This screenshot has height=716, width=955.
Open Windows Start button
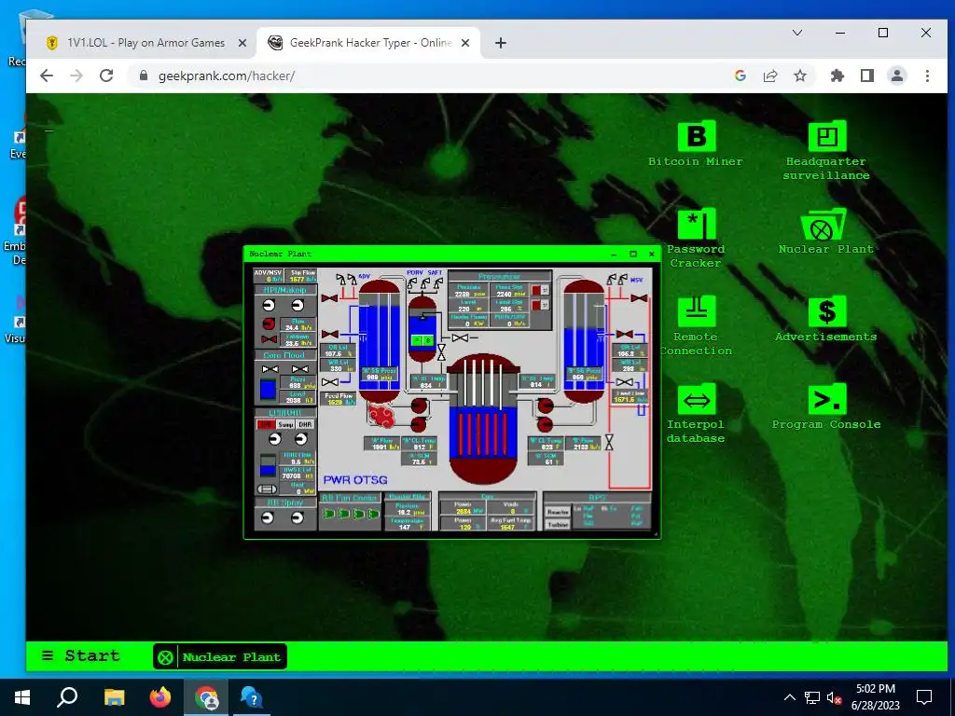tap(22, 697)
